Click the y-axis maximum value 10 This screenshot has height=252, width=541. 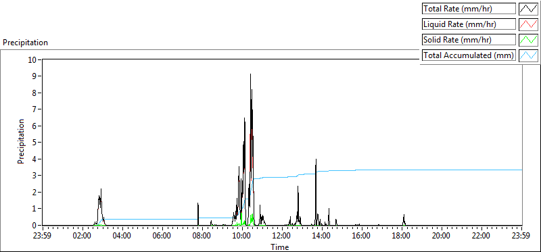[32, 59]
